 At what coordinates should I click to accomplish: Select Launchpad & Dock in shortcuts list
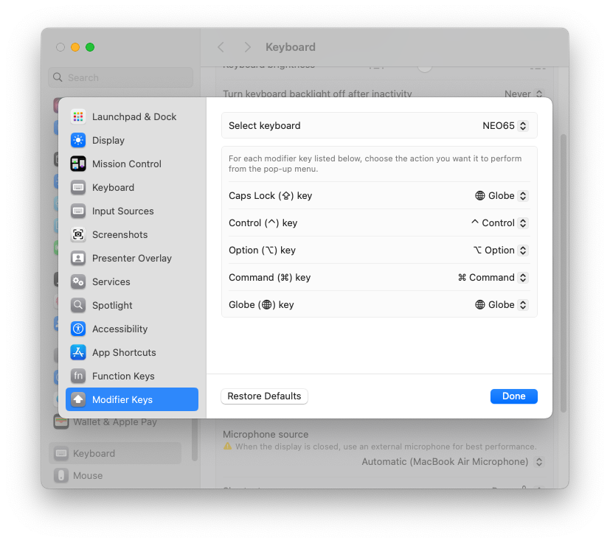(132, 116)
